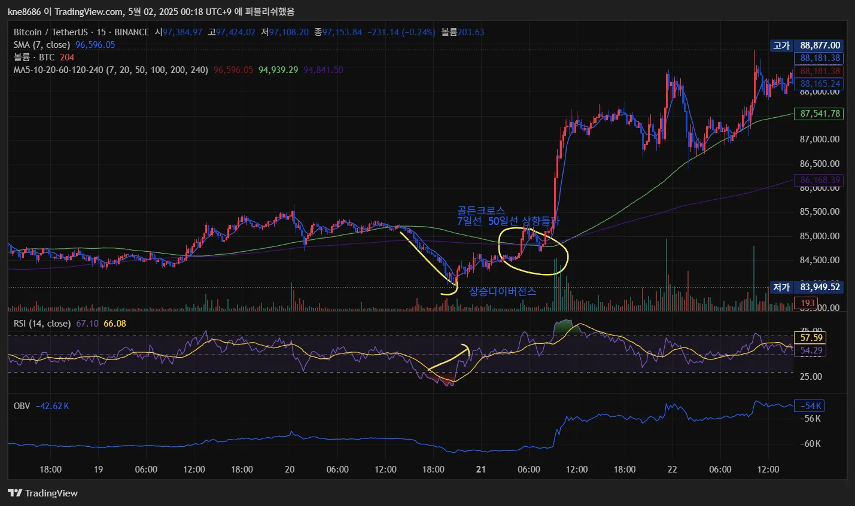Click the 87,000.00 price axis label

click(820, 139)
